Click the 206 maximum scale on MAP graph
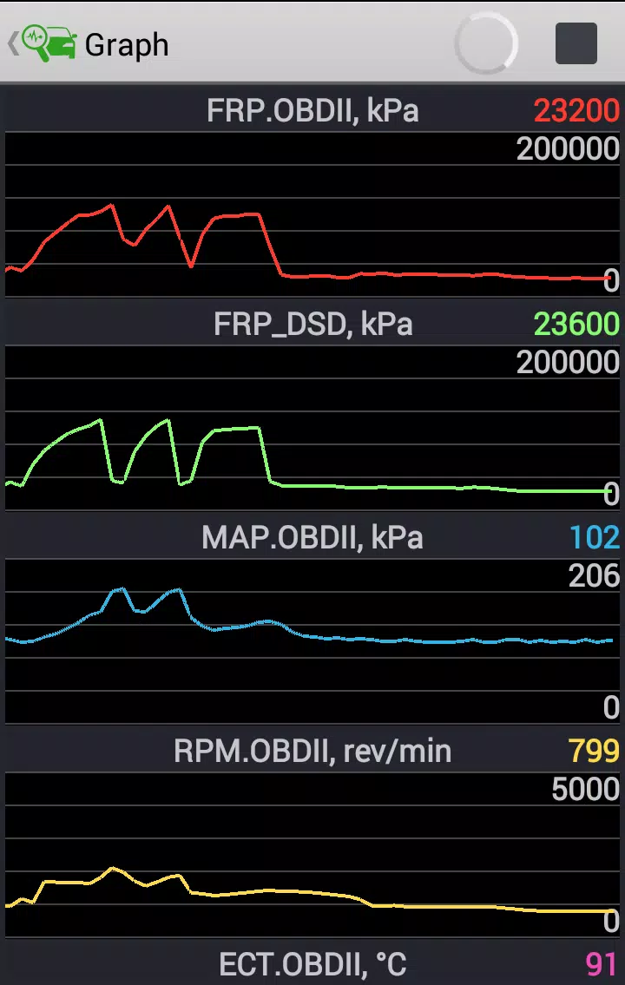The height and width of the screenshot is (985, 625). [594, 575]
